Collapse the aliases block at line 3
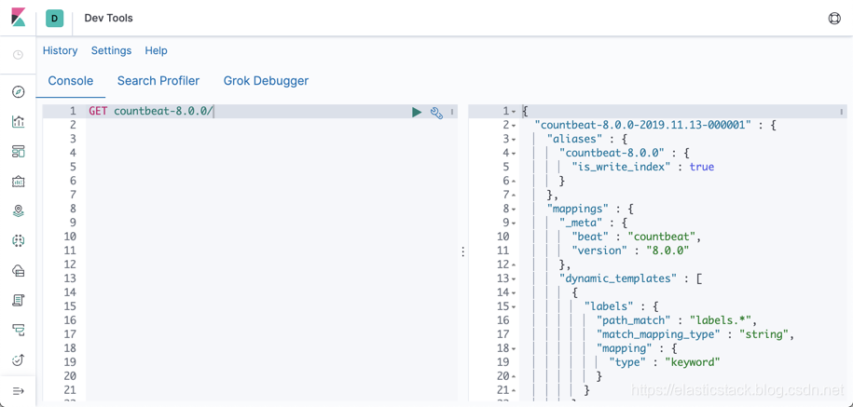Screen dimensions: 853x407 pos(514,140)
